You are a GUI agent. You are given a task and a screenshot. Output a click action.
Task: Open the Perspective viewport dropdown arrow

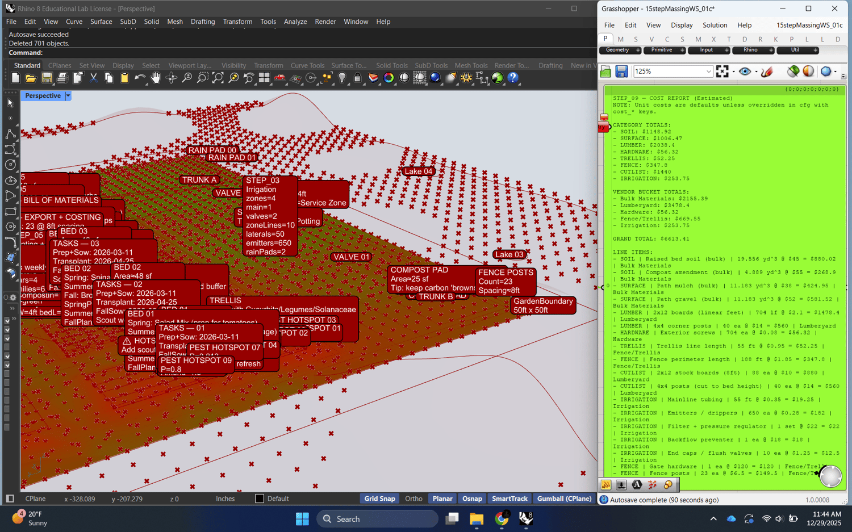click(68, 96)
